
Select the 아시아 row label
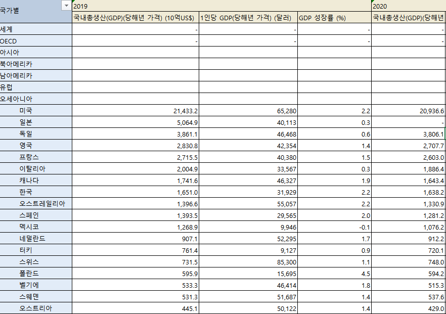pyautogui.click(x=36, y=53)
